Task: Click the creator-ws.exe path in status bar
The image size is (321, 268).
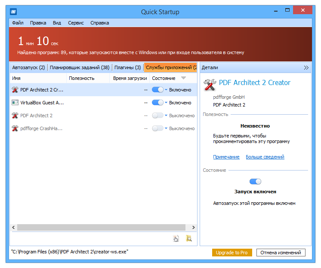Action: tap(70, 252)
